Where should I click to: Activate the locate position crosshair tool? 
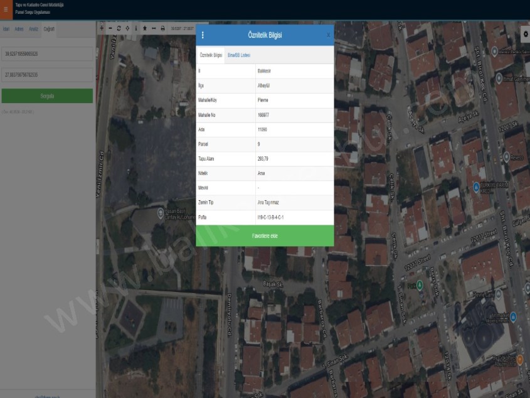coord(127,28)
